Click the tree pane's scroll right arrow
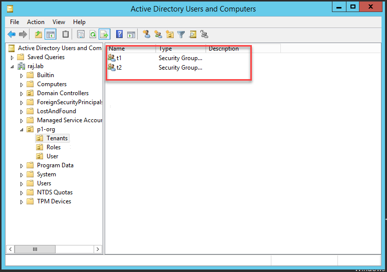Screen dimensions: 387x272 tap(98, 249)
